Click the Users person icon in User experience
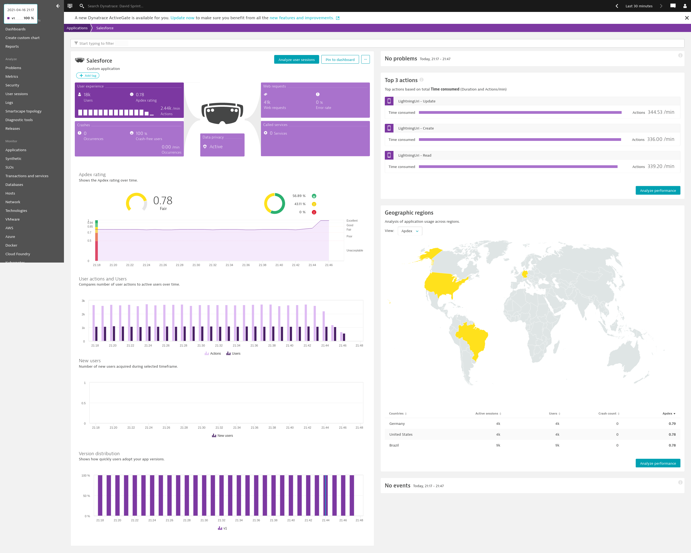 pyautogui.click(x=79, y=95)
